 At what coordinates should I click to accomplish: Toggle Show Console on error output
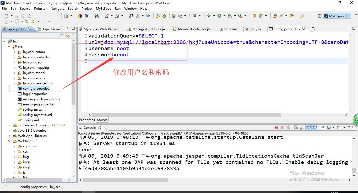coord(314,127)
